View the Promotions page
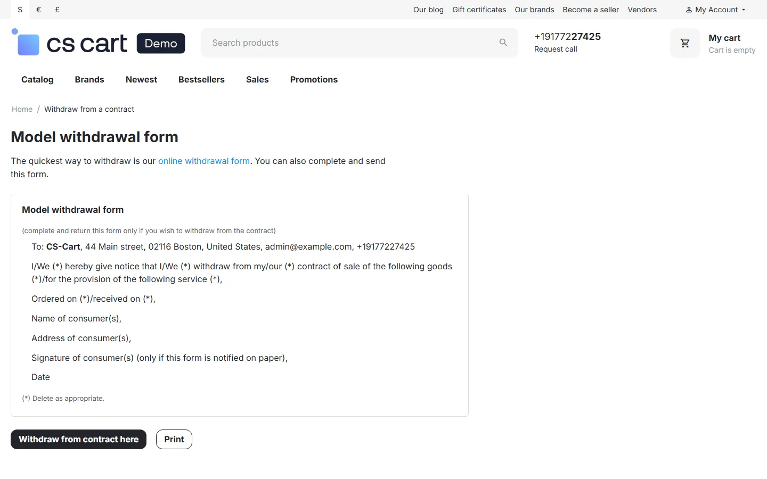Image resolution: width=767 pixels, height=479 pixels. pos(314,79)
